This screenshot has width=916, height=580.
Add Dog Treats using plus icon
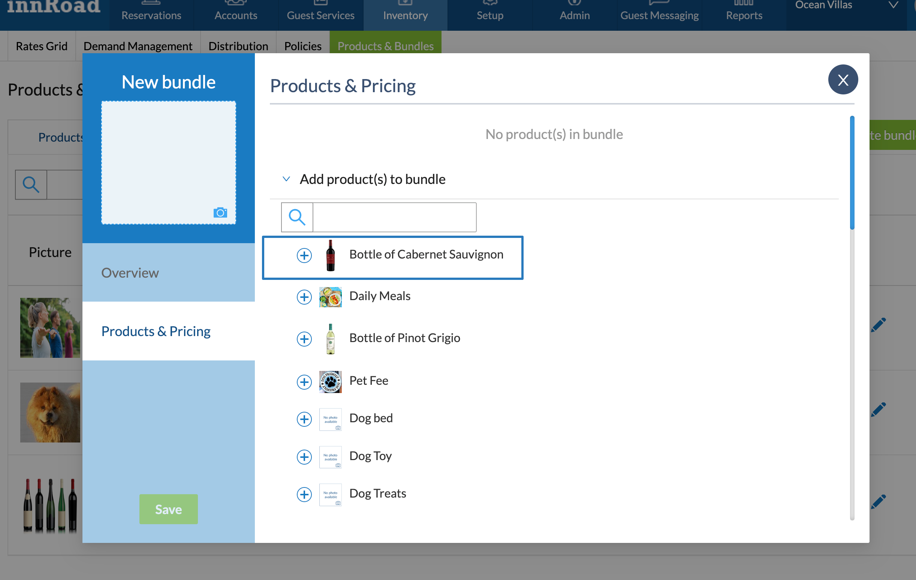point(304,494)
